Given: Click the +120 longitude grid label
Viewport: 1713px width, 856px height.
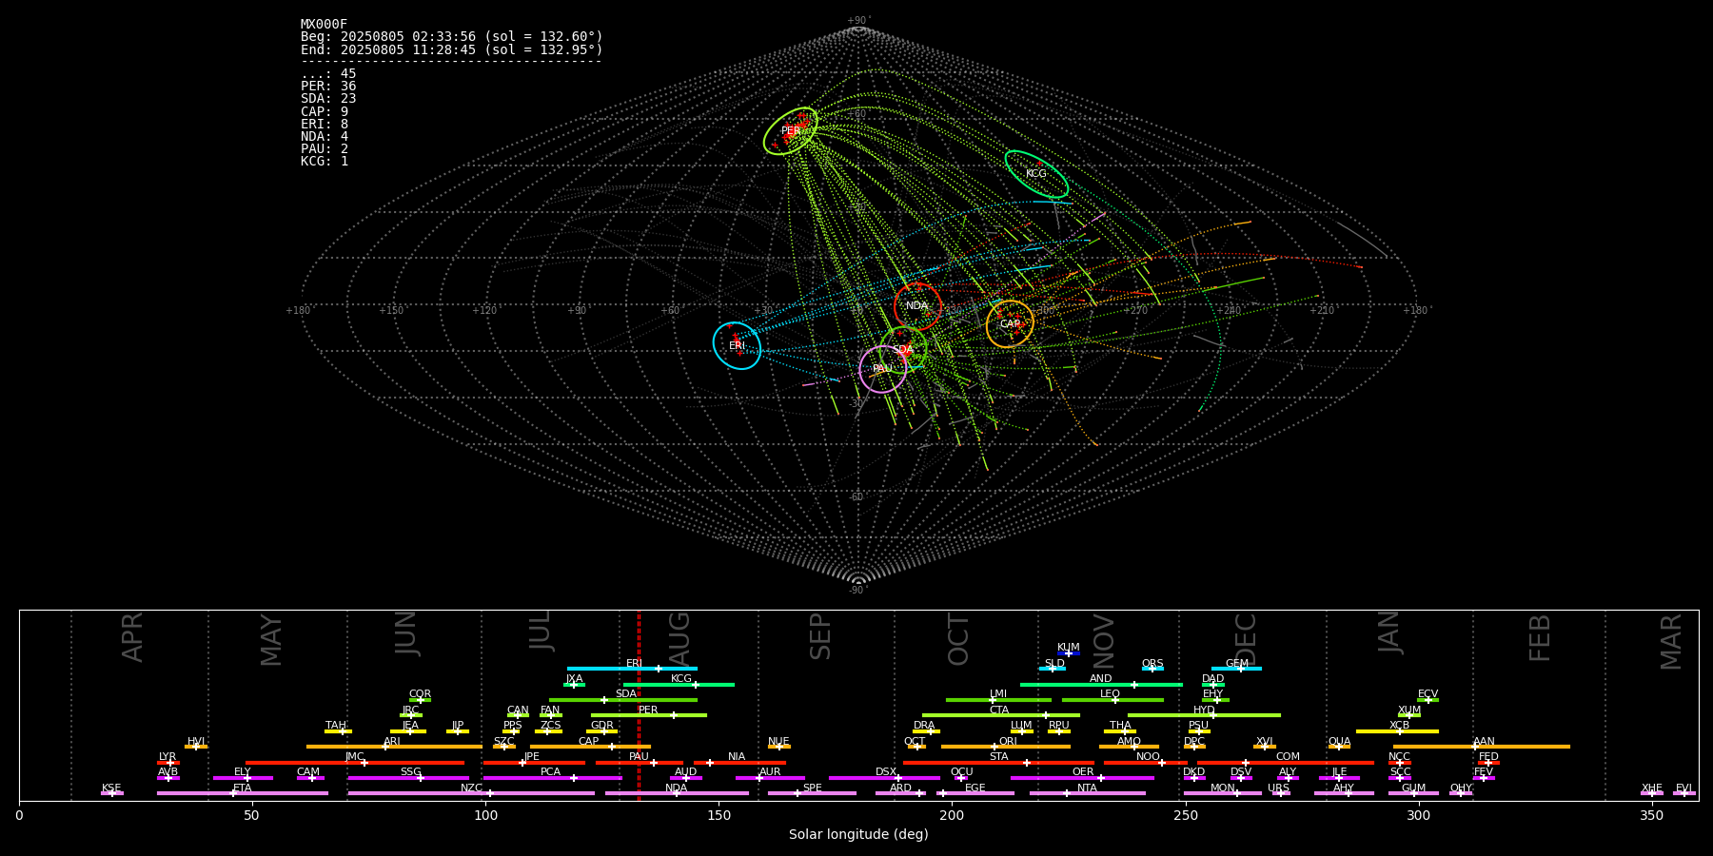Looking at the screenshot, I should [484, 311].
